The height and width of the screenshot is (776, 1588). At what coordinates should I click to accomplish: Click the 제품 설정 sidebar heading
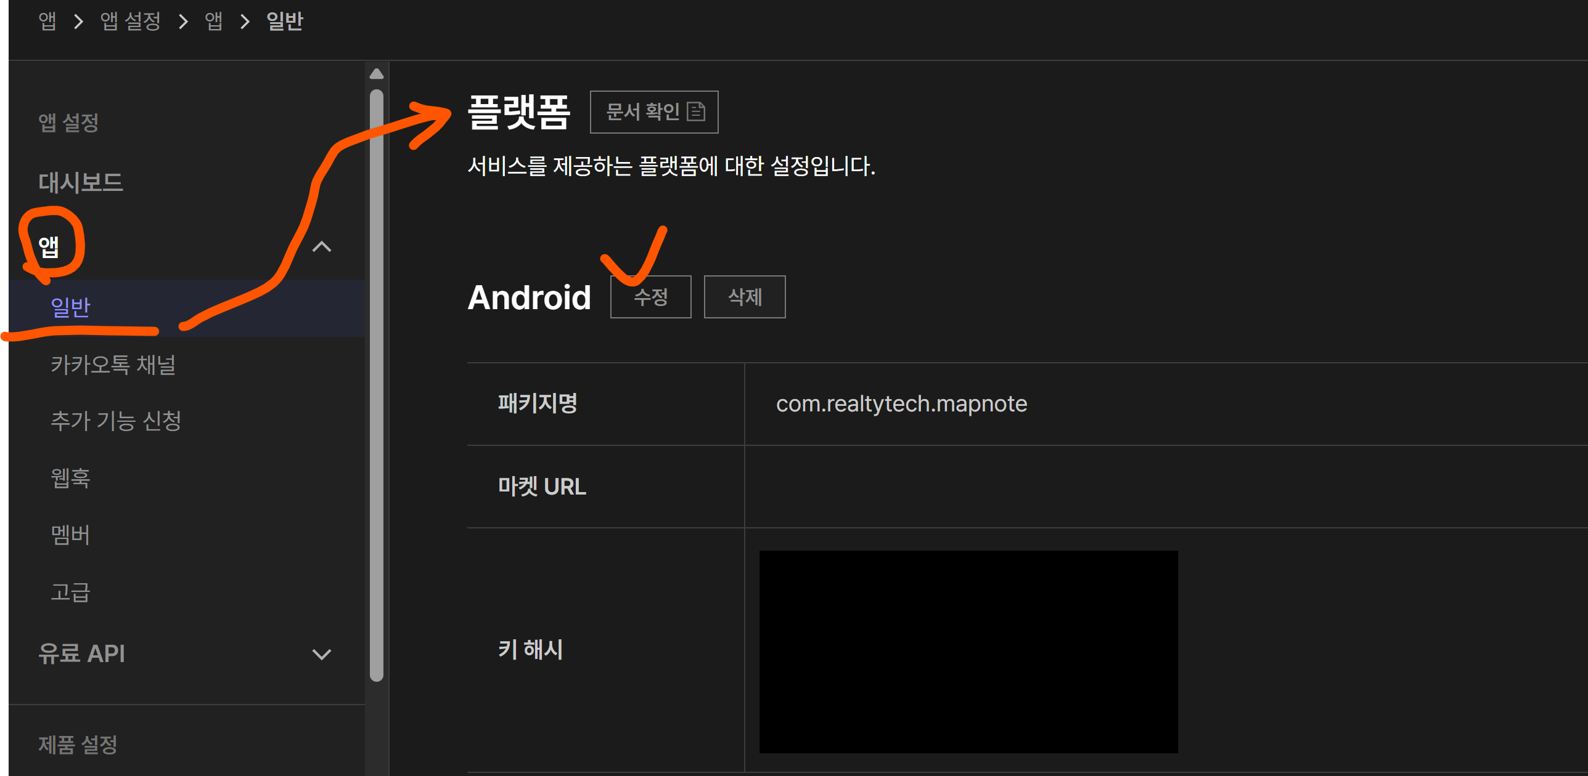(78, 745)
